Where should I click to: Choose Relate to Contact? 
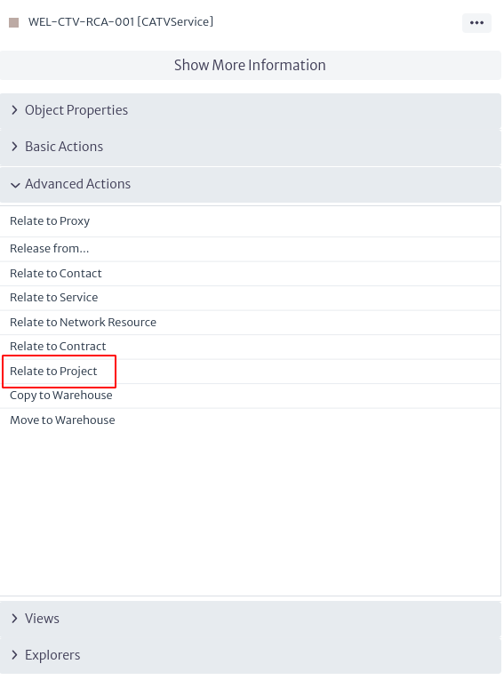click(x=251, y=274)
